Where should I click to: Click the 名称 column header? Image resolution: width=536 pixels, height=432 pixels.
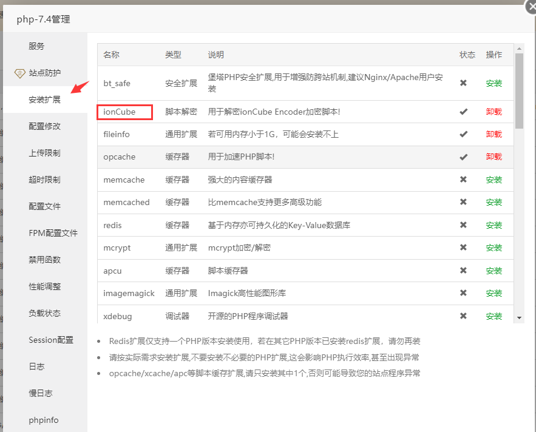pos(112,55)
